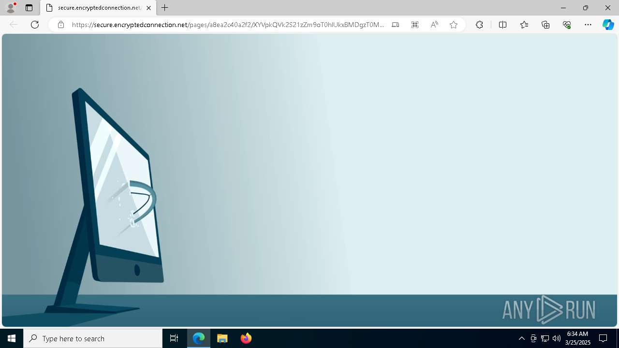This screenshot has width=619, height=348.
Task: Refresh the current page
Action: [x=35, y=25]
